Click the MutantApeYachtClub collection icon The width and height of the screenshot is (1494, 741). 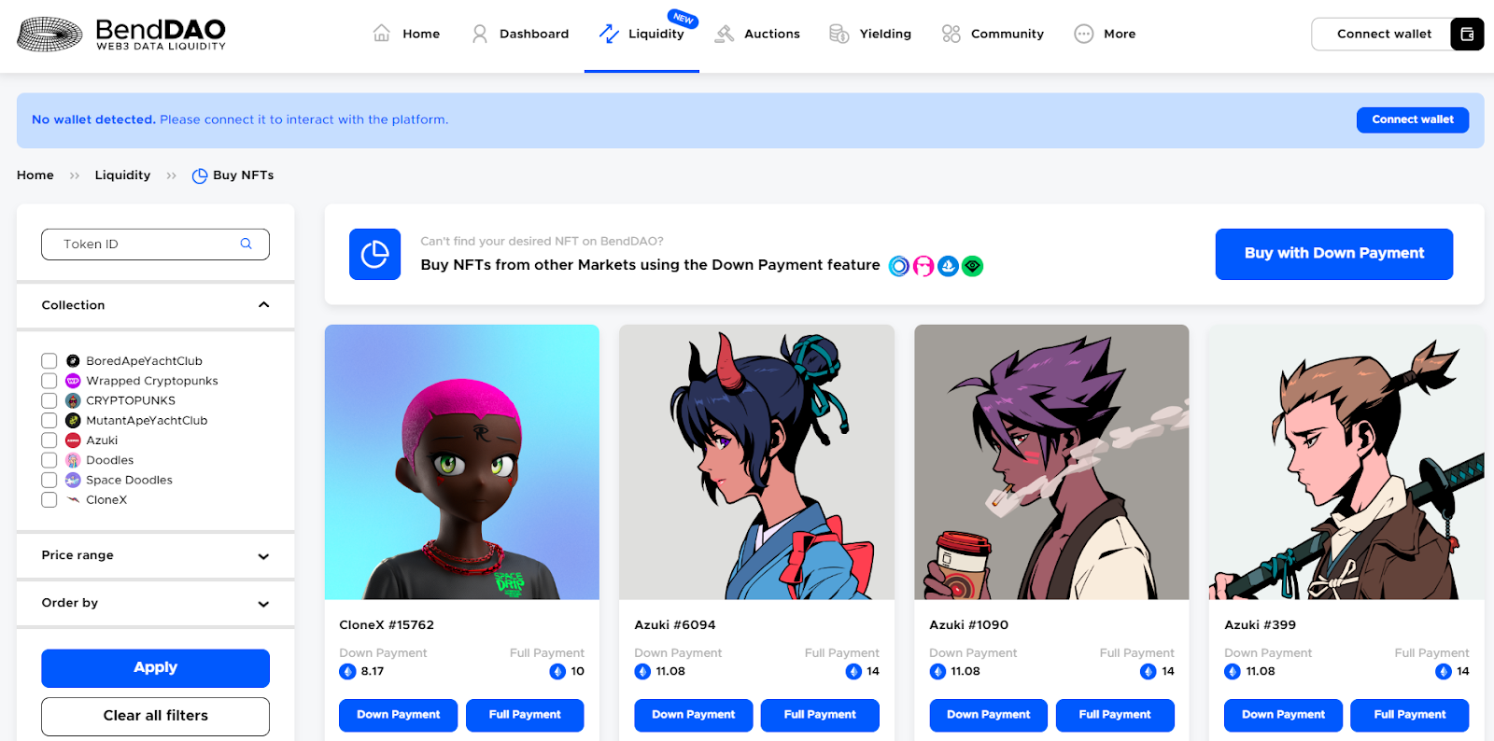73,421
